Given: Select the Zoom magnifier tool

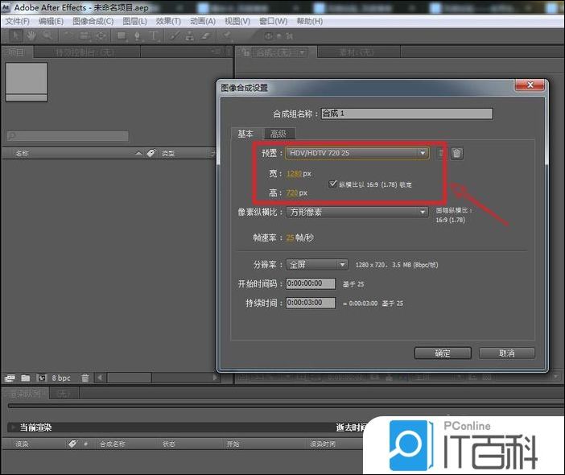Looking at the screenshot, I should point(47,35).
